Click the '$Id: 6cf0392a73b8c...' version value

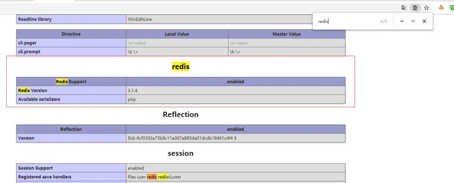[182, 138]
